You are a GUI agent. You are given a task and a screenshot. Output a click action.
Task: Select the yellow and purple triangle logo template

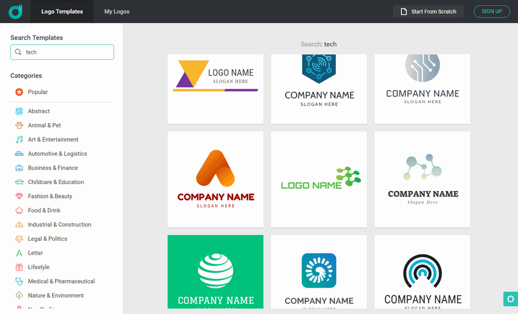pyautogui.click(x=215, y=89)
